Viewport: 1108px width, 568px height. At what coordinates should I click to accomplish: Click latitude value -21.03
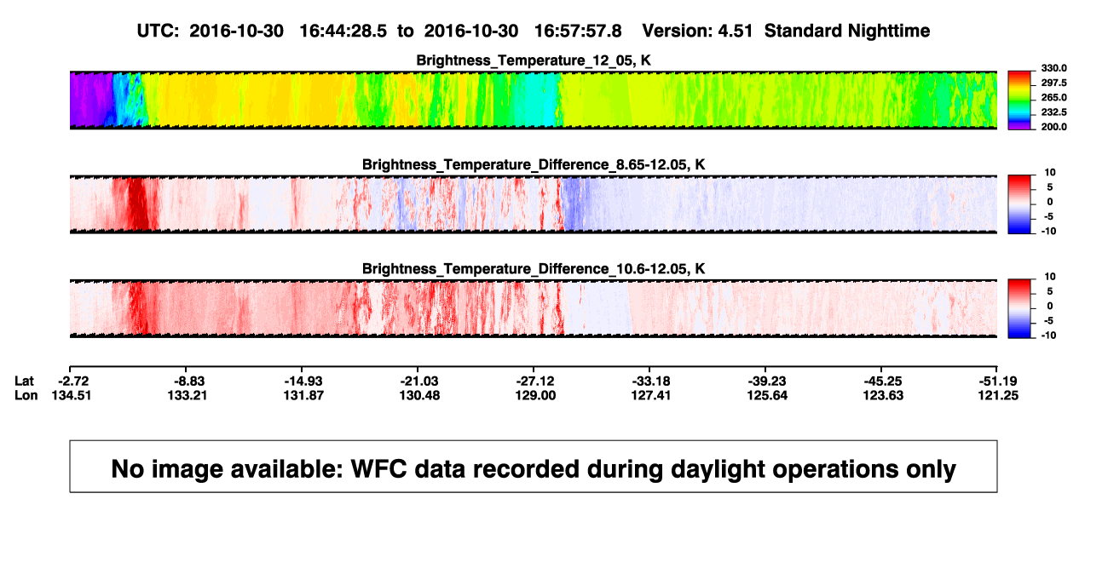tap(418, 381)
